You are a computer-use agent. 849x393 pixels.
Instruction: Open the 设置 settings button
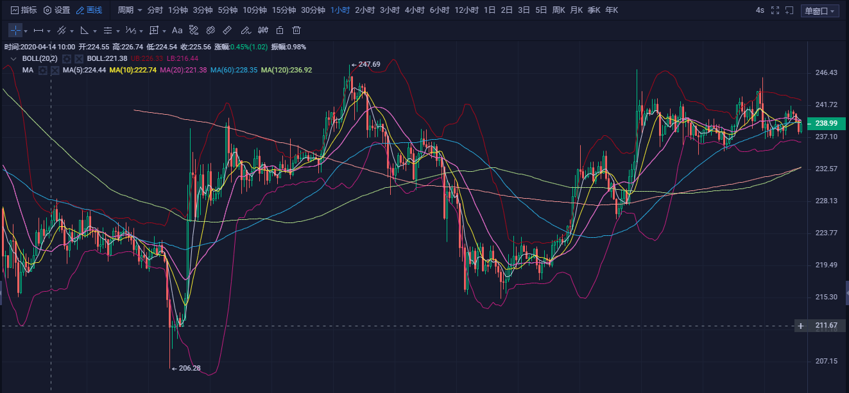[56, 10]
